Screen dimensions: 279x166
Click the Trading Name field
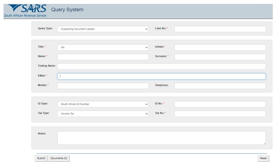pos(161,66)
